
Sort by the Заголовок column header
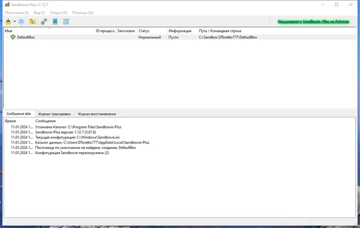tap(126, 31)
